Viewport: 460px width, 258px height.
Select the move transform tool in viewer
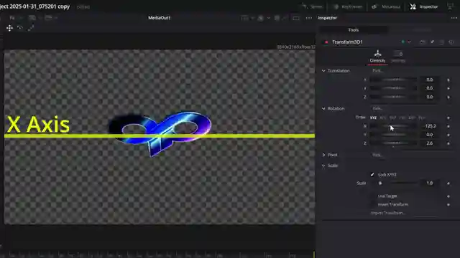coord(9,28)
